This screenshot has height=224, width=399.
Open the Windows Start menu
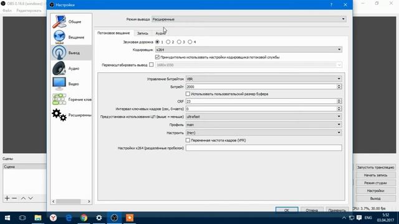pos(7,218)
